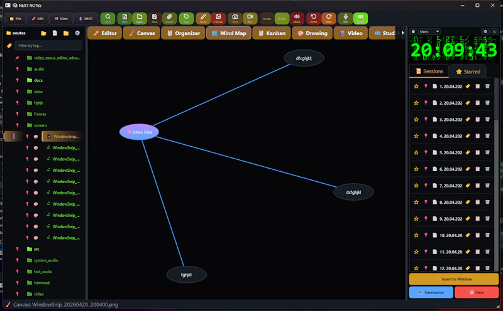503x311 pixels.
Task: Click the Insert to Window button
Action: pyautogui.click(x=453, y=279)
